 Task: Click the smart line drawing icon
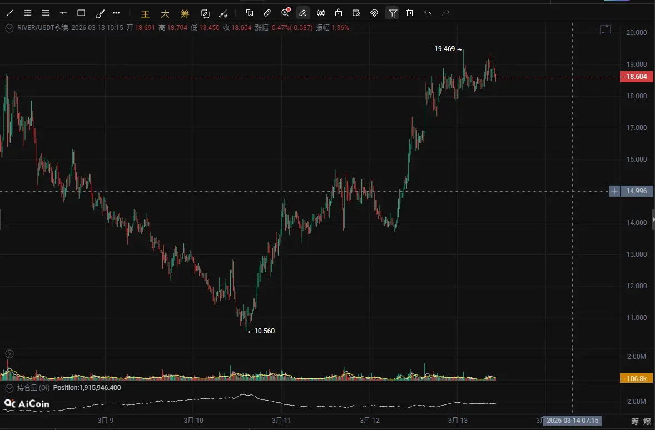pyautogui.click(x=224, y=14)
